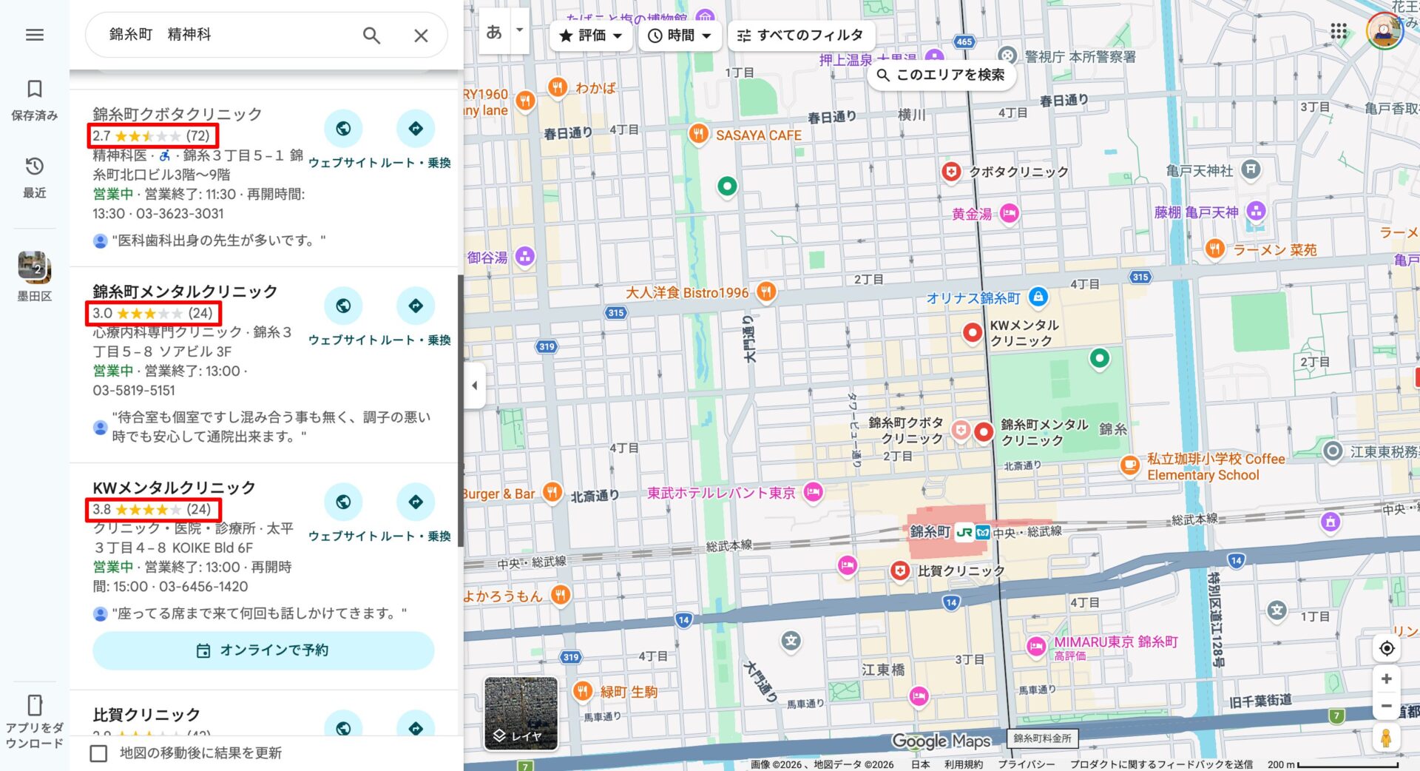
Task: Select KWメンタルクリニック red map pin
Action: click(x=973, y=333)
